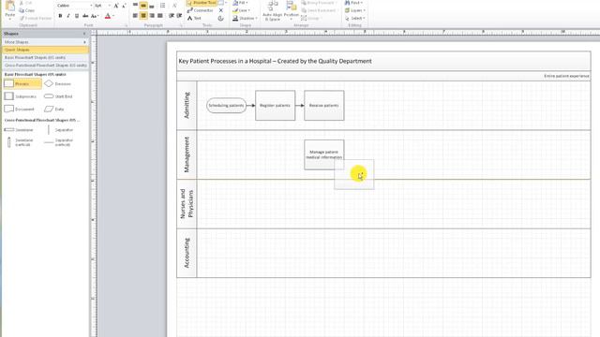The width and height of the screenshot is (600, 337).
Task: Select the Connection Point tool
Action: (x=221, y=10)
